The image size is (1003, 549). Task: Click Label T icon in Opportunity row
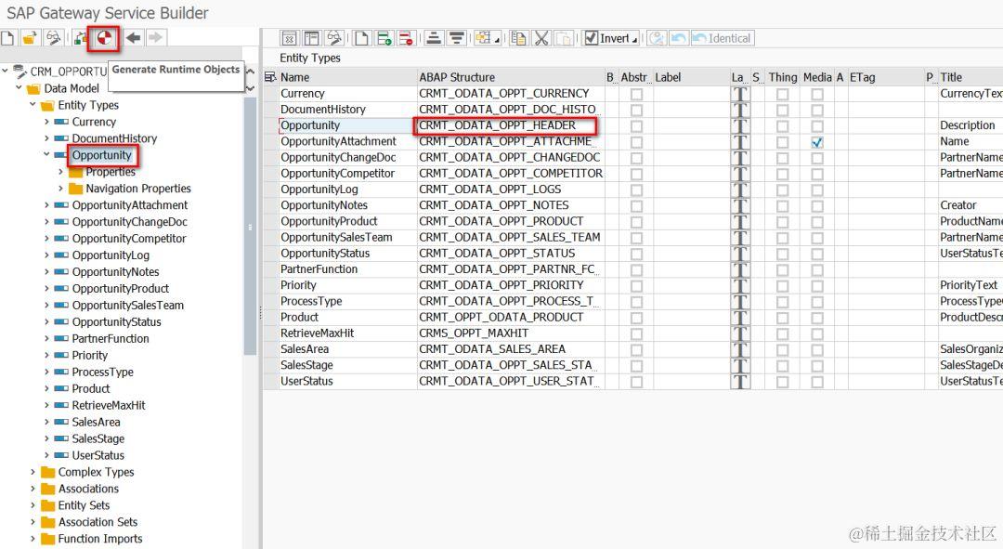tap(740, 126)
